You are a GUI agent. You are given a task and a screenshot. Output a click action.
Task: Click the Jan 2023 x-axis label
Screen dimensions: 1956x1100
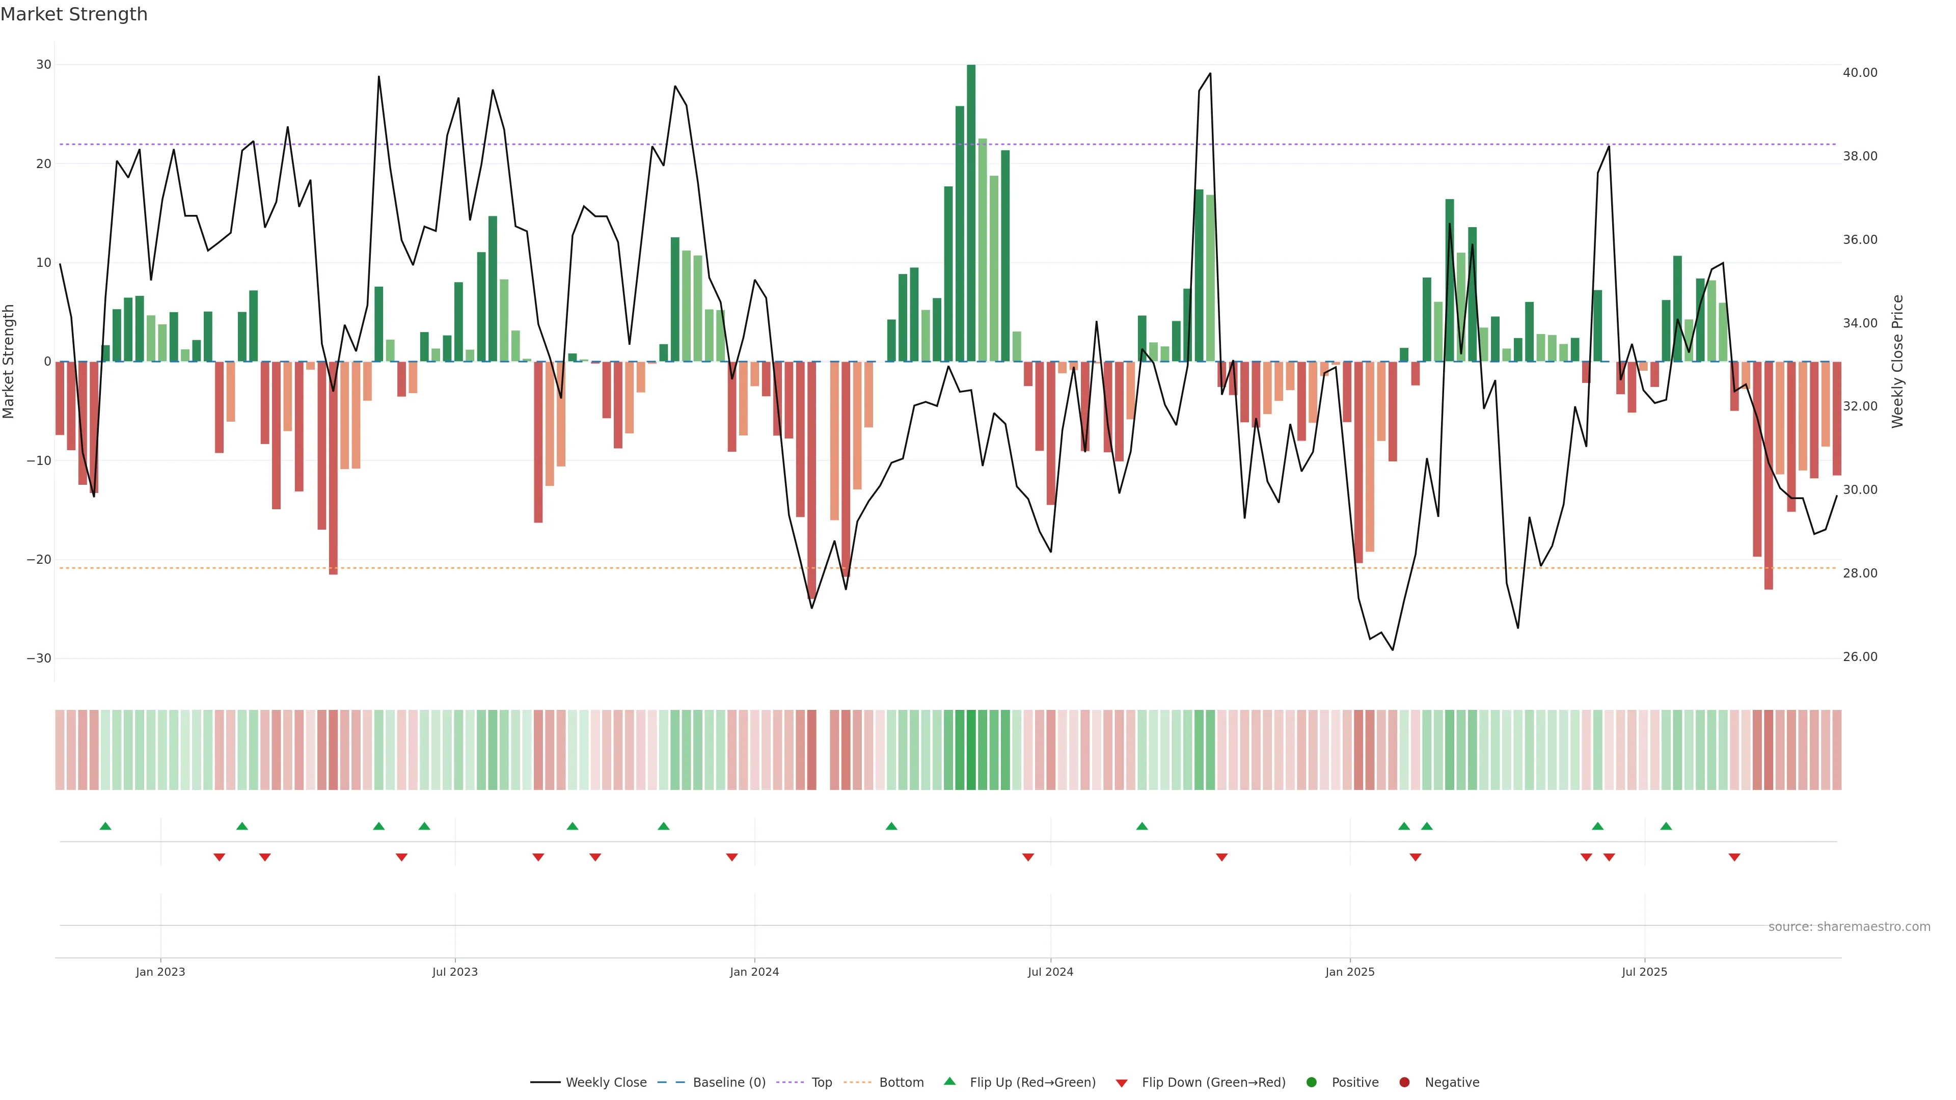pyautogui.click(x=160, y=972)
